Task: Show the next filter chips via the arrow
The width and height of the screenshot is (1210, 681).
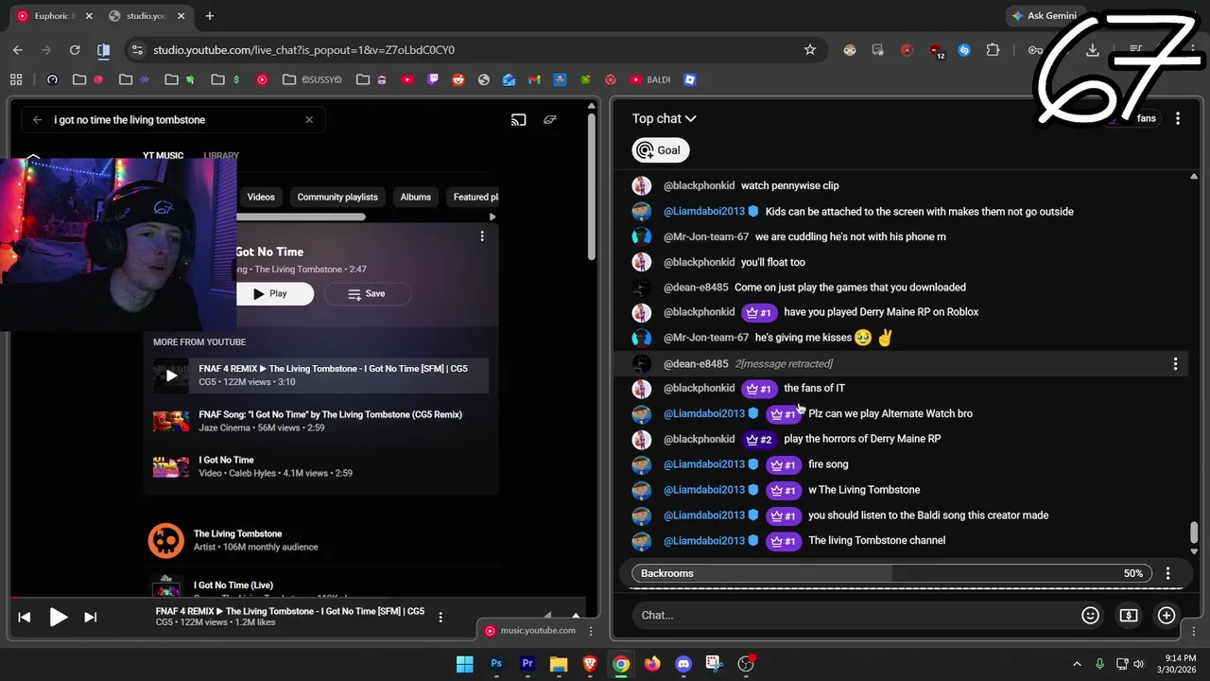Action: (x=492, y=217)
